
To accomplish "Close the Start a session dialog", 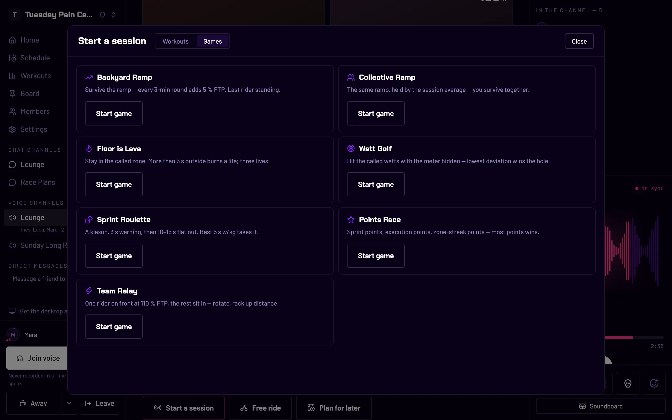I will pos(579,41).
